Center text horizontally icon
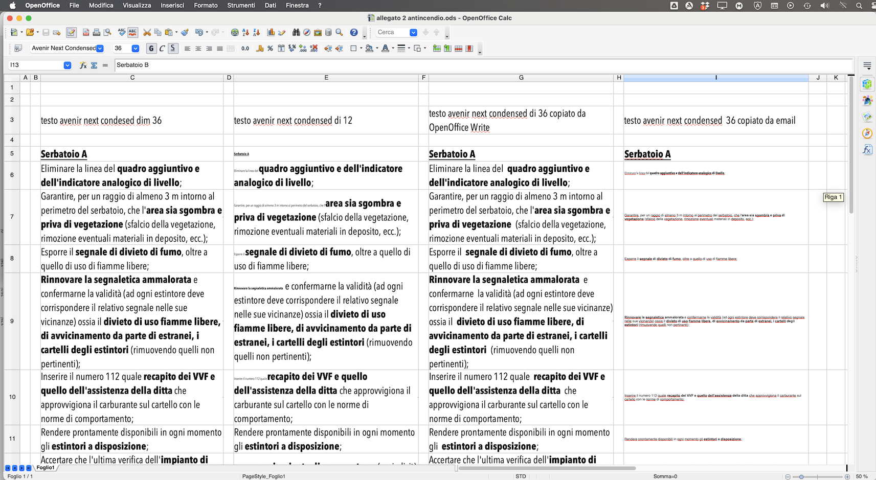The image size is (876, 480). tap(198, 49)
